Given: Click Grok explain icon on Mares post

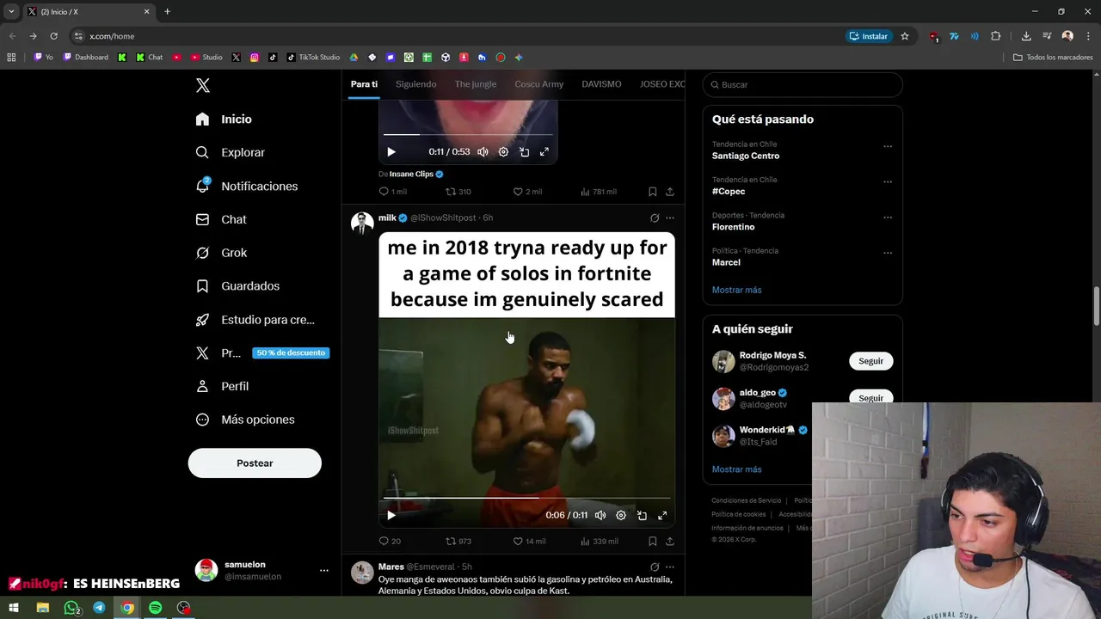Looking at the screenshot, I should pyautogui.click(x=655, y=567).
